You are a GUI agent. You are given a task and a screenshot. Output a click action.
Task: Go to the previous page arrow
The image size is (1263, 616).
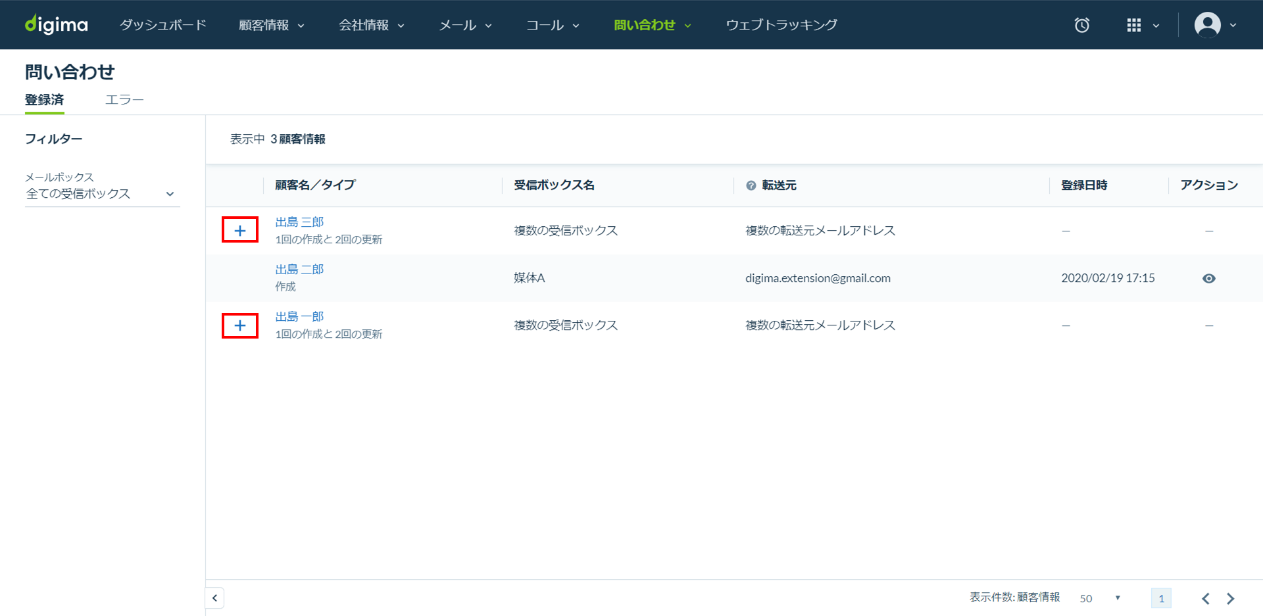[1205, 598]
